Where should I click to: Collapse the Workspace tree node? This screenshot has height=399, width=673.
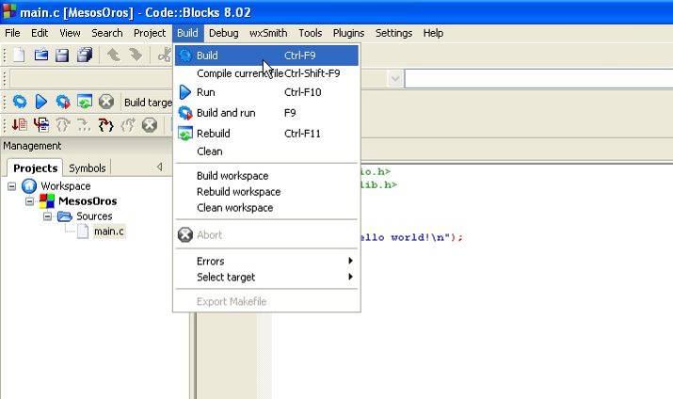tap(11, 186)
